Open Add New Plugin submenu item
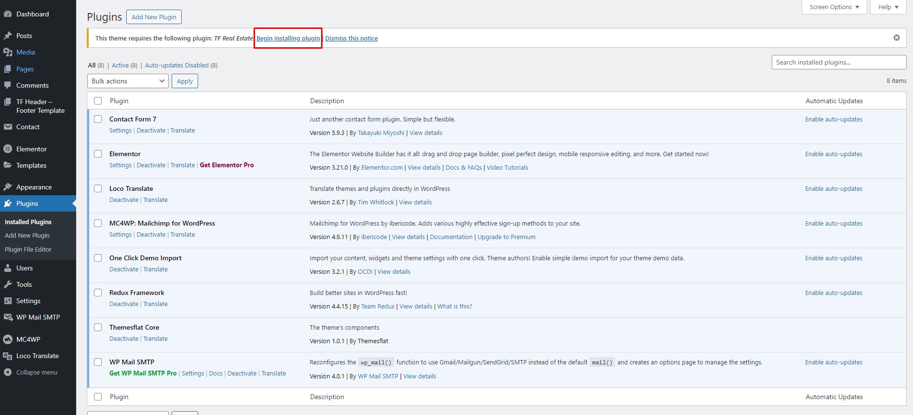This screenshot has height=415, width=913. (x=27, y=235)
